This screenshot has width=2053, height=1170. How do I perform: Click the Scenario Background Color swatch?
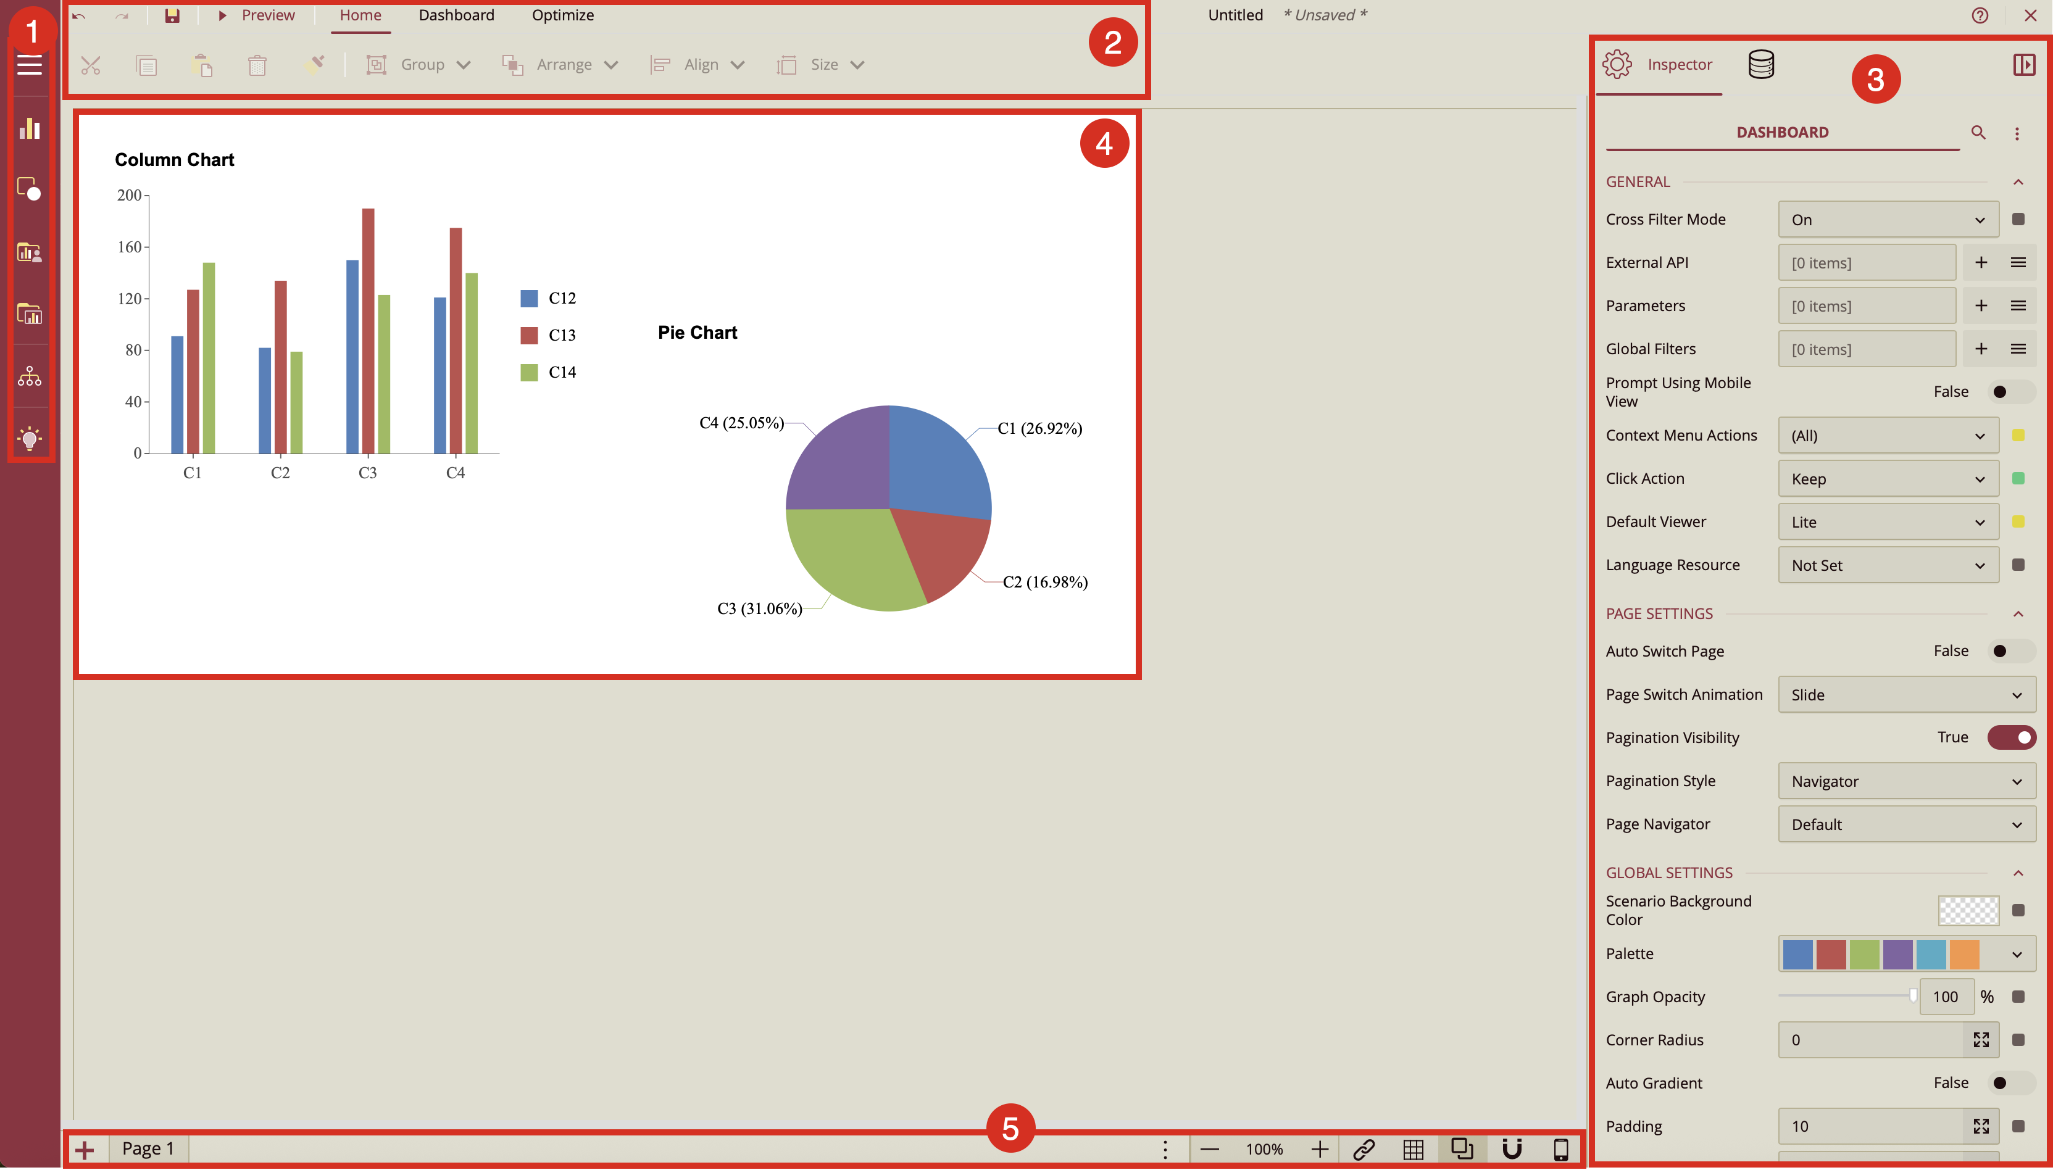(x=1967, y=910)
